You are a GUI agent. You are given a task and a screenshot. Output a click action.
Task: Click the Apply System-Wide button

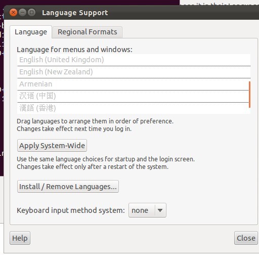52,146
